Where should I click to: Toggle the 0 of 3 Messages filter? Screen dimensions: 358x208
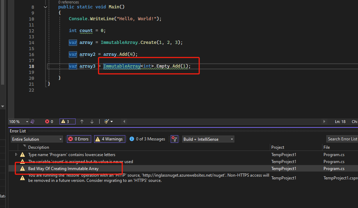coord(148,139)
